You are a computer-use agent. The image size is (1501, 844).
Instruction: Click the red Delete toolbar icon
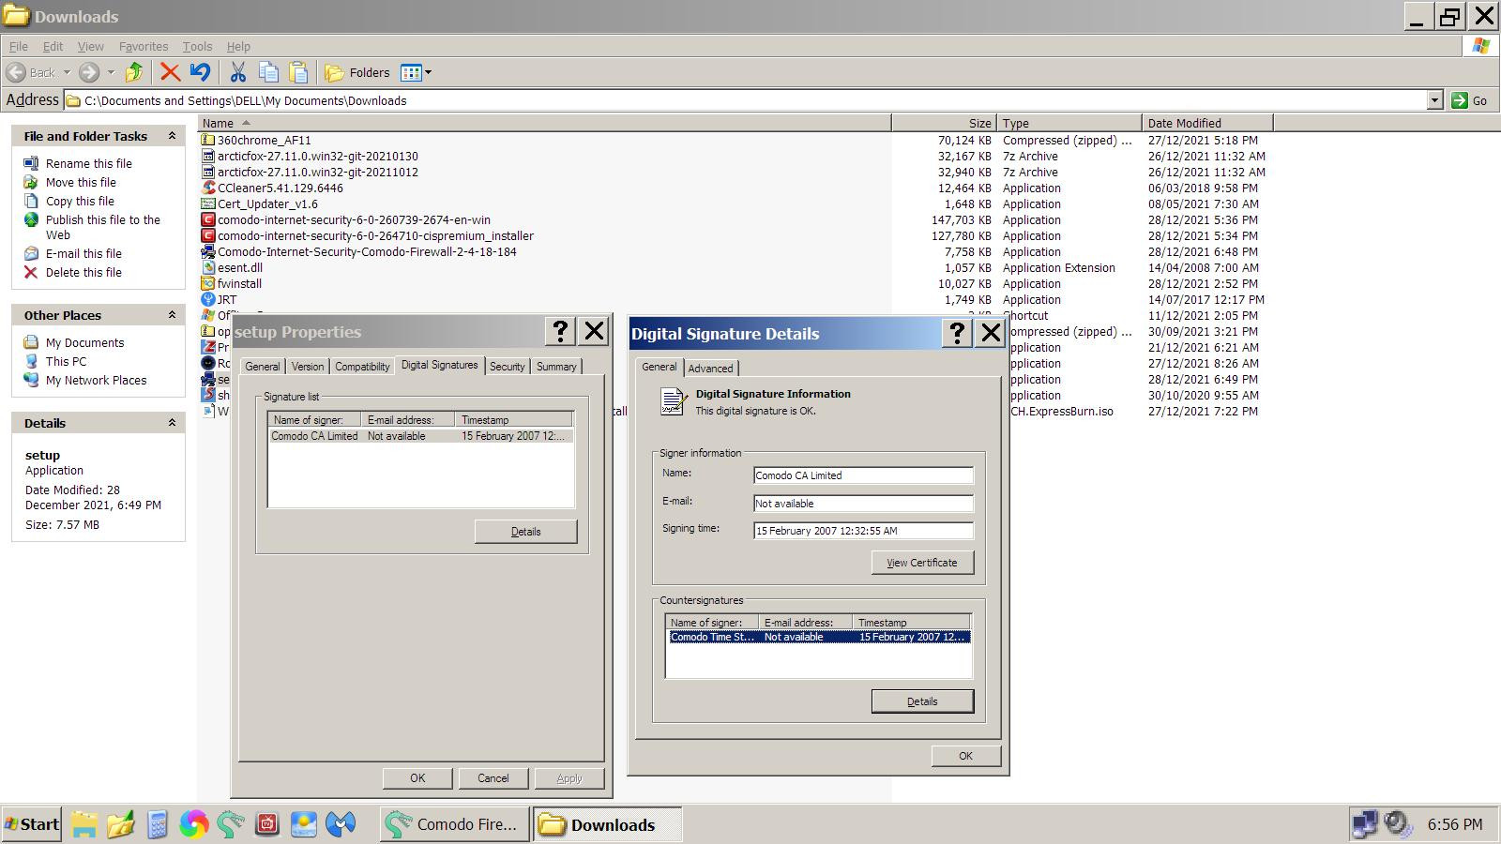click(x=170, y=72)
